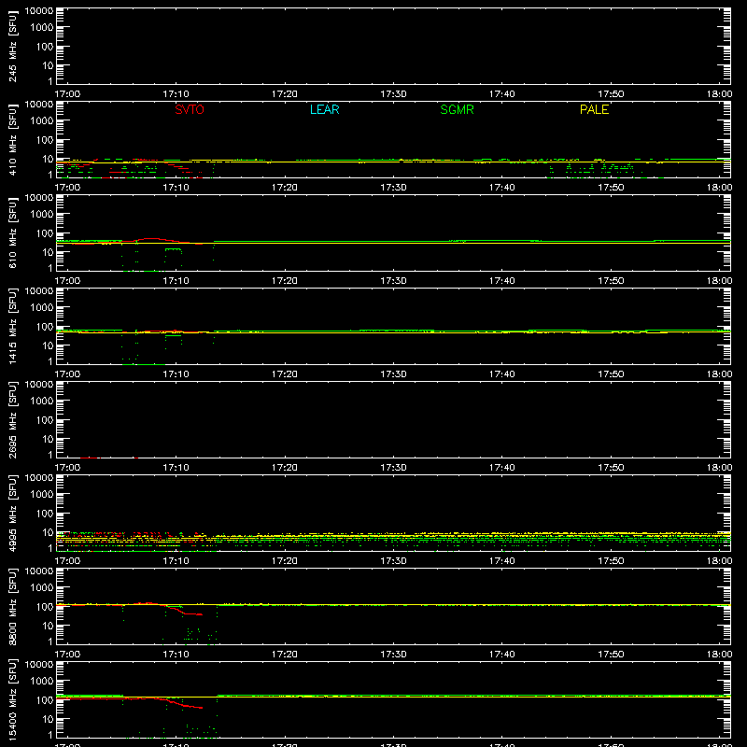Click 17:20 tick under the 4995 MHz panel
This screenshot has height=747, width=747.
(x=285, y=561)
